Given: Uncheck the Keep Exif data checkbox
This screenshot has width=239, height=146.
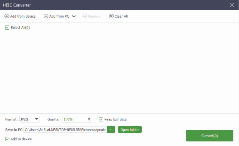Looking at the screenshot, I should (101, 119).
